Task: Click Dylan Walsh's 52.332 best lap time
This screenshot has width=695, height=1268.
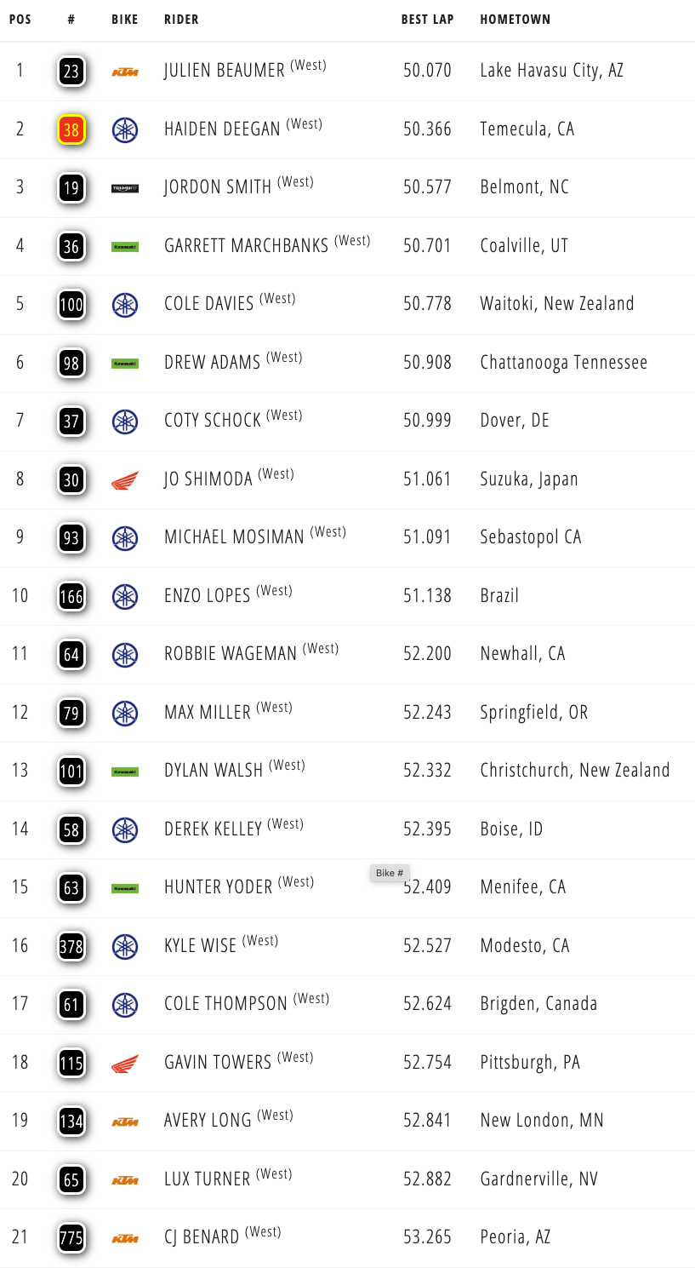Action: click(427, 771)
